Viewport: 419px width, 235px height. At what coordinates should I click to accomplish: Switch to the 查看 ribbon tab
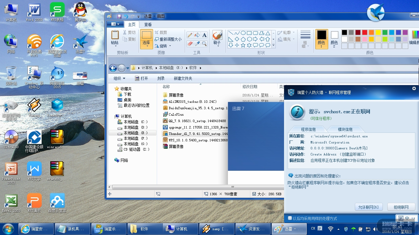148,24
